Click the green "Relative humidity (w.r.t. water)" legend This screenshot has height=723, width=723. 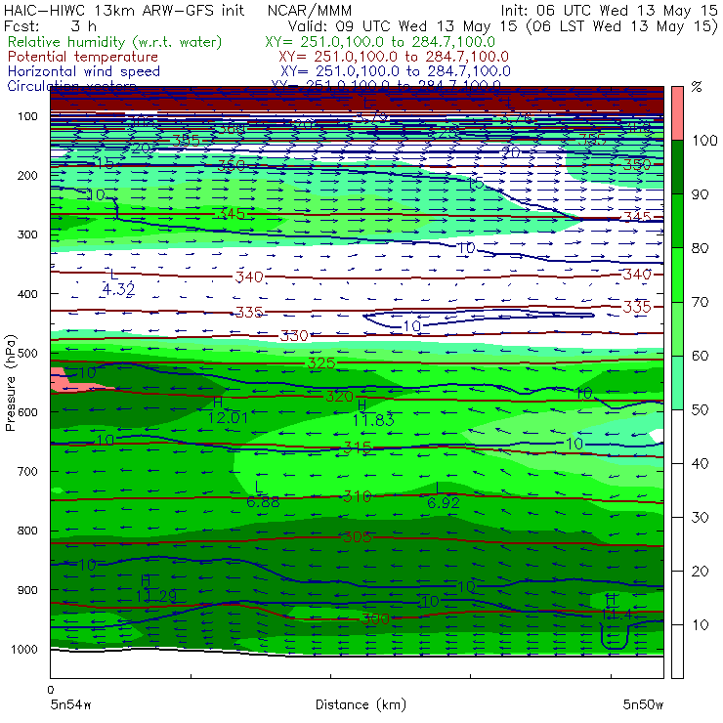115,42
